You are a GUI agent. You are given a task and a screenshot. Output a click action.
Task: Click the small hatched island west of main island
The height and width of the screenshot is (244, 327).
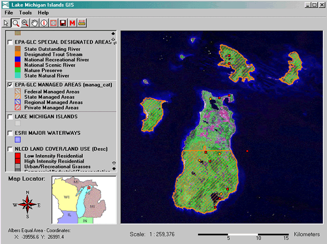[152, 115]
